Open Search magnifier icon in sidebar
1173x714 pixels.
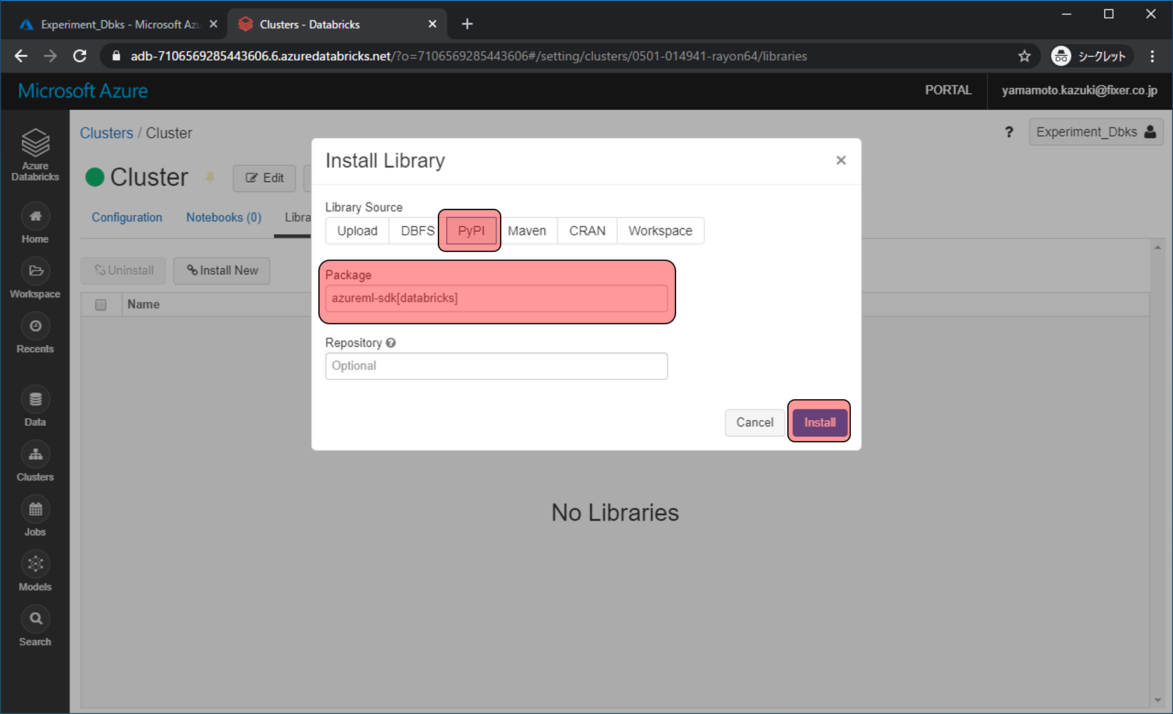(36, 619)
